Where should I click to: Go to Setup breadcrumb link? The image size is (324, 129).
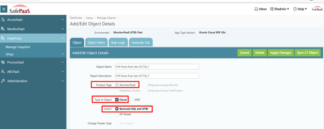pyautogui.click(x=89, y=18)
